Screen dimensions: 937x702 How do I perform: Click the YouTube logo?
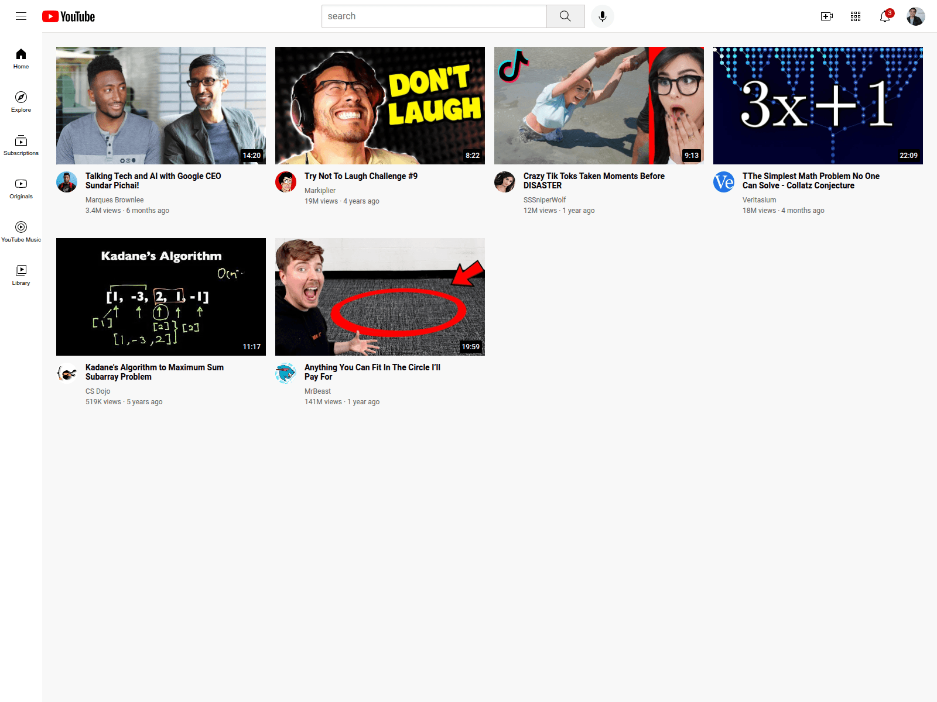click(69, 16)
